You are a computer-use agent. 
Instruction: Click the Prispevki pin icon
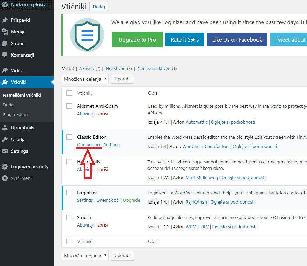[x=5, y=20]
